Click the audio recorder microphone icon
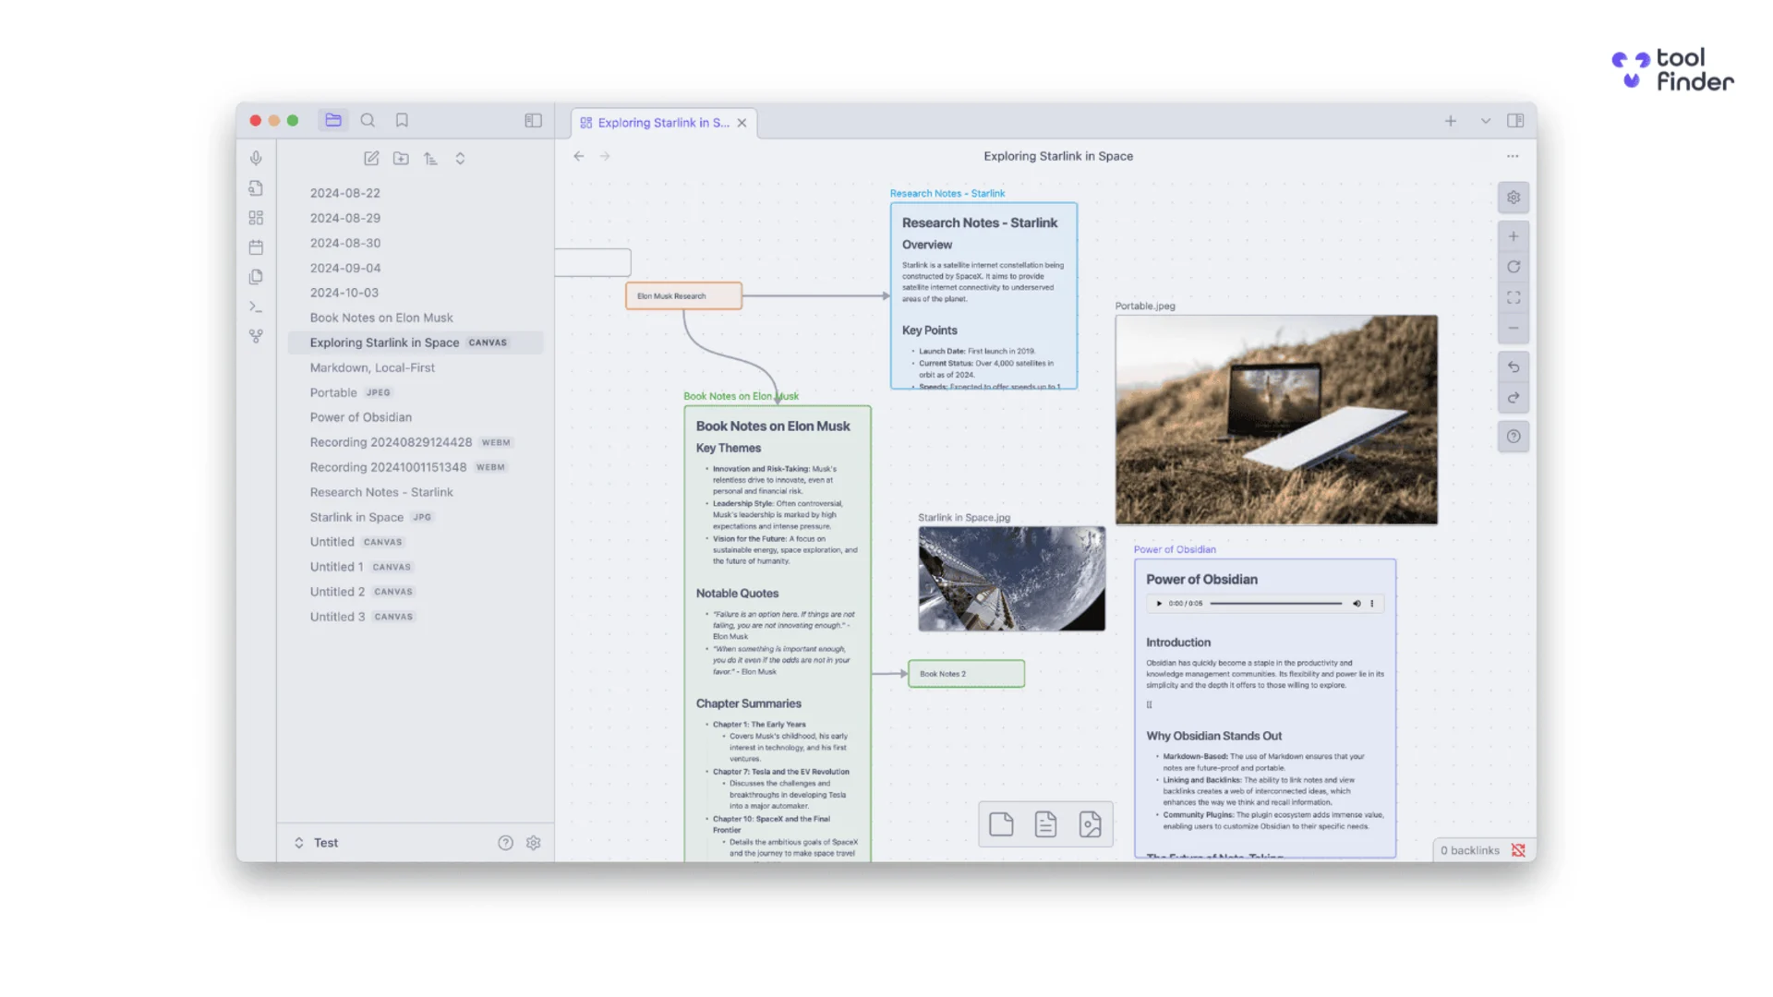1773x997 pixels. 256,158
